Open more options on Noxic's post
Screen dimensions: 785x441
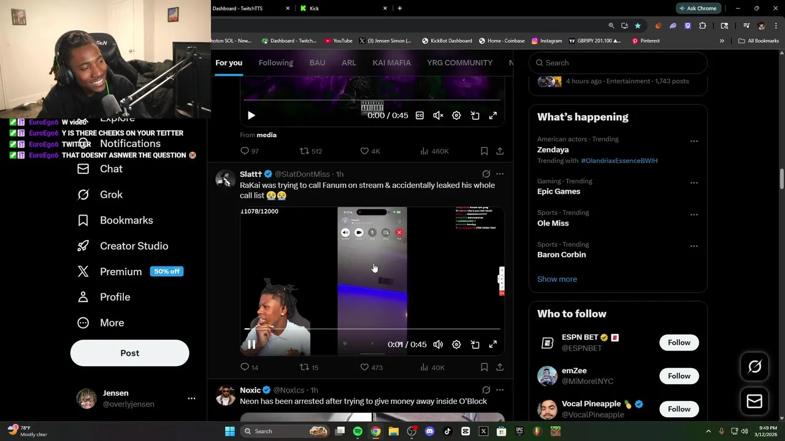coord(500,390)
